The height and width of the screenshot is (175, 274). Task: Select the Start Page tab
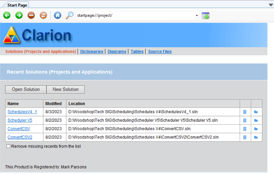coord(17,5)
